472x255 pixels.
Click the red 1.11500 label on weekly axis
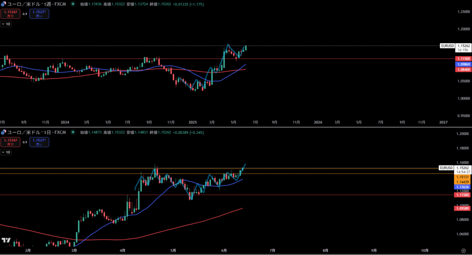click(x=463, y=59)
